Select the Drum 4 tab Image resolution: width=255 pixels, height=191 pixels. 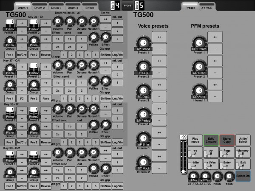73,7
